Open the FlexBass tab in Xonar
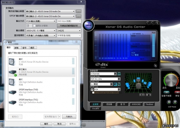This screenshot has width=180, height=128. [x=149, y=104]
